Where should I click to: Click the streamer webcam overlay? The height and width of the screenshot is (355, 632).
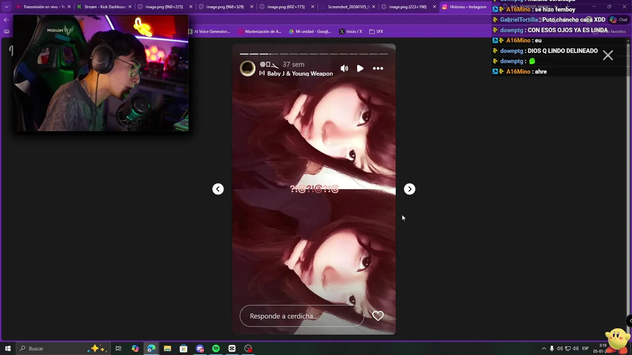tap(101, 73)
